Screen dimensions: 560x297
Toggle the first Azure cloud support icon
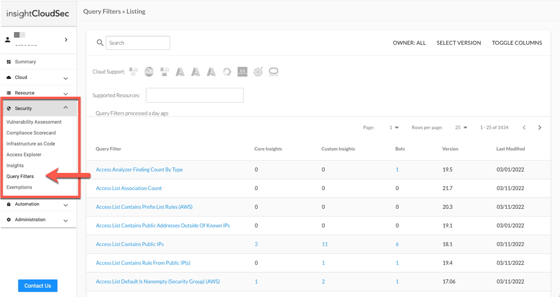coord(180,71)
